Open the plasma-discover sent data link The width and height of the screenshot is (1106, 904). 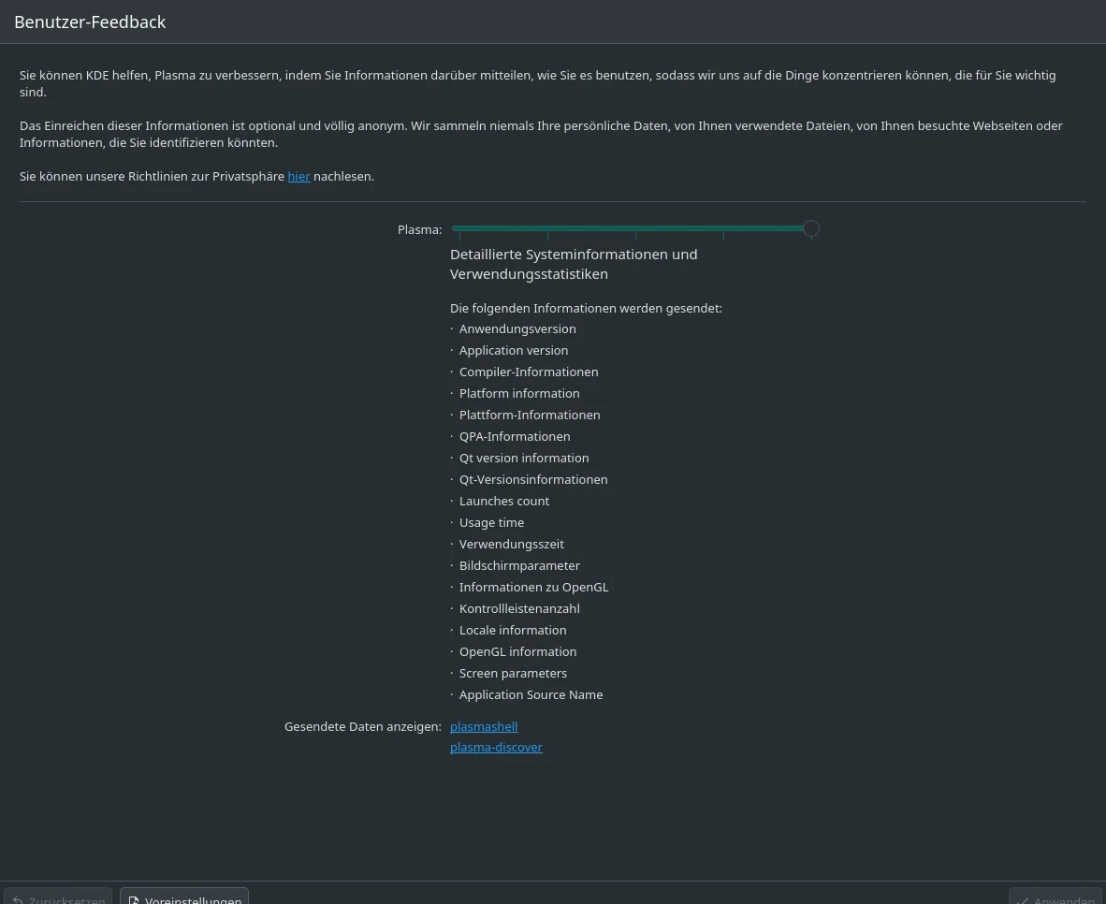pos(496,747)
